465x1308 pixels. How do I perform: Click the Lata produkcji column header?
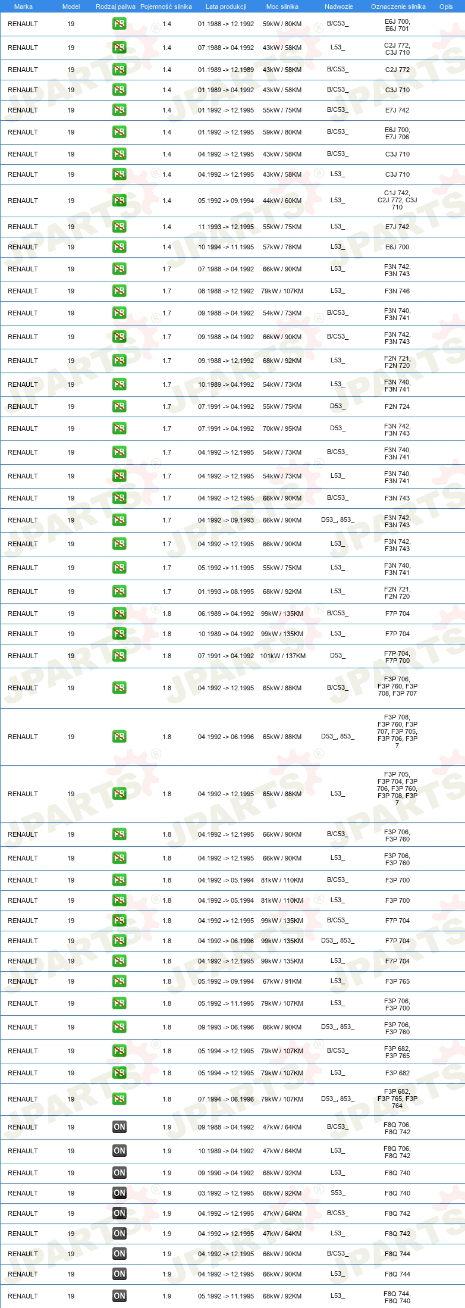(x=226, y=7)
